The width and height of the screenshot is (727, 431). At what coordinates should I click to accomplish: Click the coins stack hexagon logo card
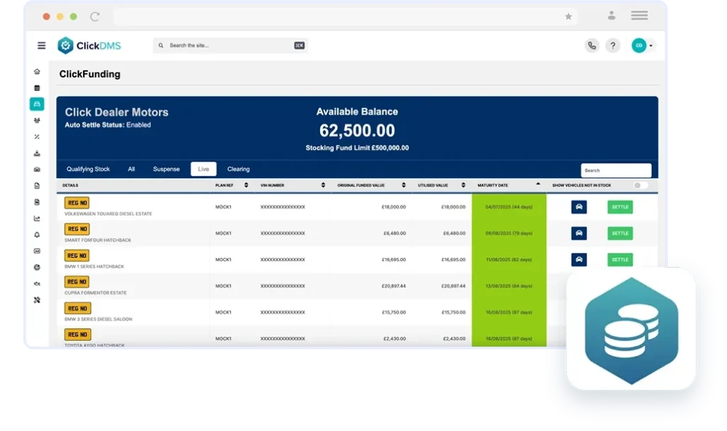tap(631, 330)
